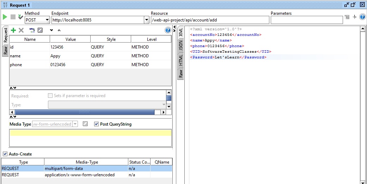Click METHOD level cell in name row
This screenshot has height=184, width=367.
tap(152, 56)
